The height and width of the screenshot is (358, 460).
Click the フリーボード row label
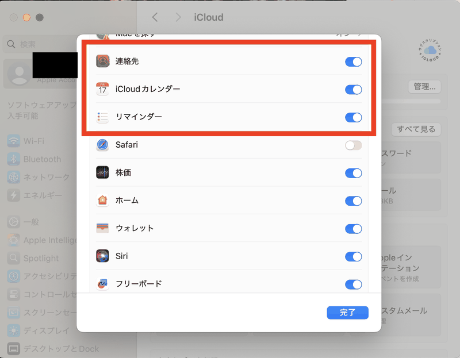(x=139, y=284)
